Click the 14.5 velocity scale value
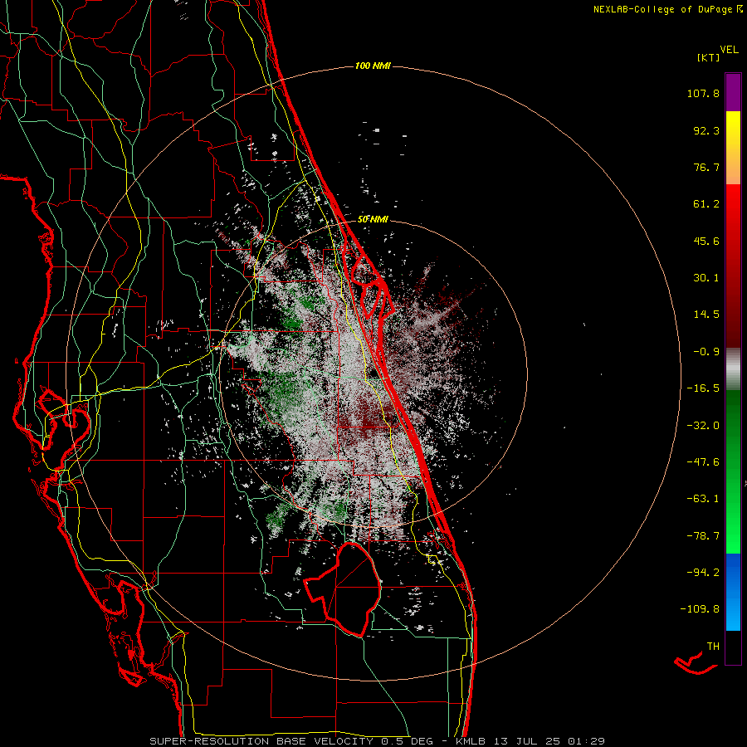This screenshot has width=747, height=747. coord(706,315)
